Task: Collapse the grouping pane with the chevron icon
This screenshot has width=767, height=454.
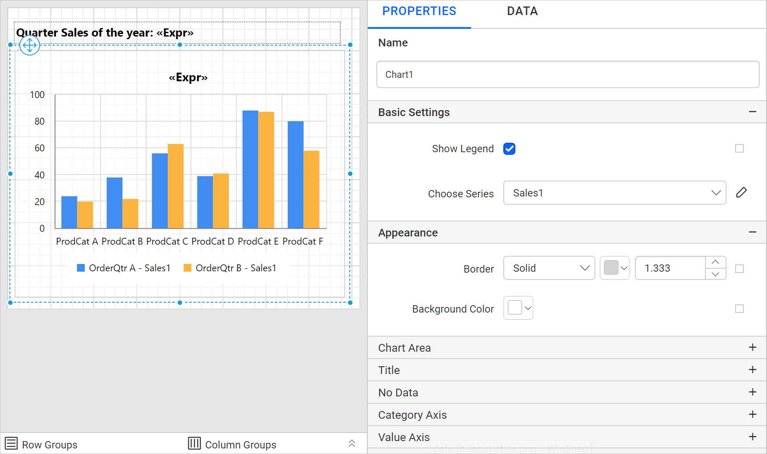Action: (352, 443)
